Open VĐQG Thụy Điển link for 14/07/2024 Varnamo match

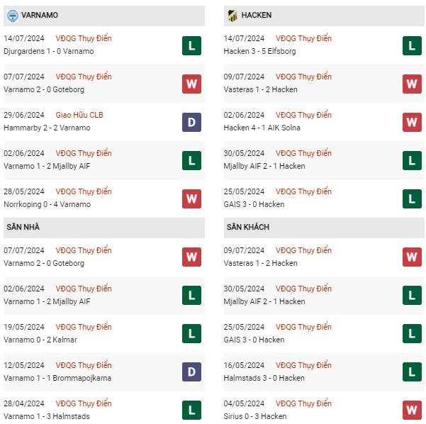[x=84, y=38]
